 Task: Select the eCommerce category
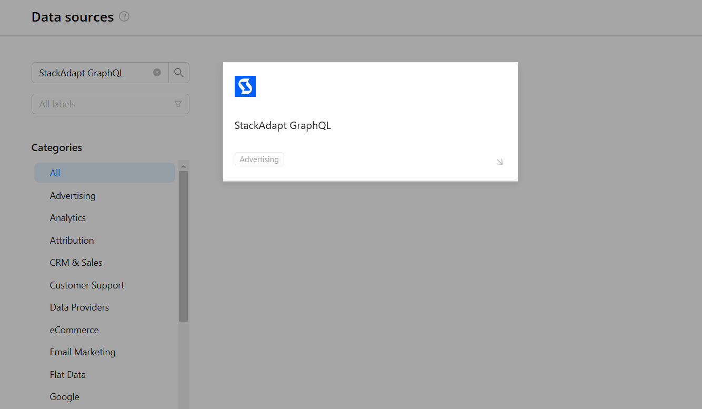pyautogui.click(x=74, y=330)
